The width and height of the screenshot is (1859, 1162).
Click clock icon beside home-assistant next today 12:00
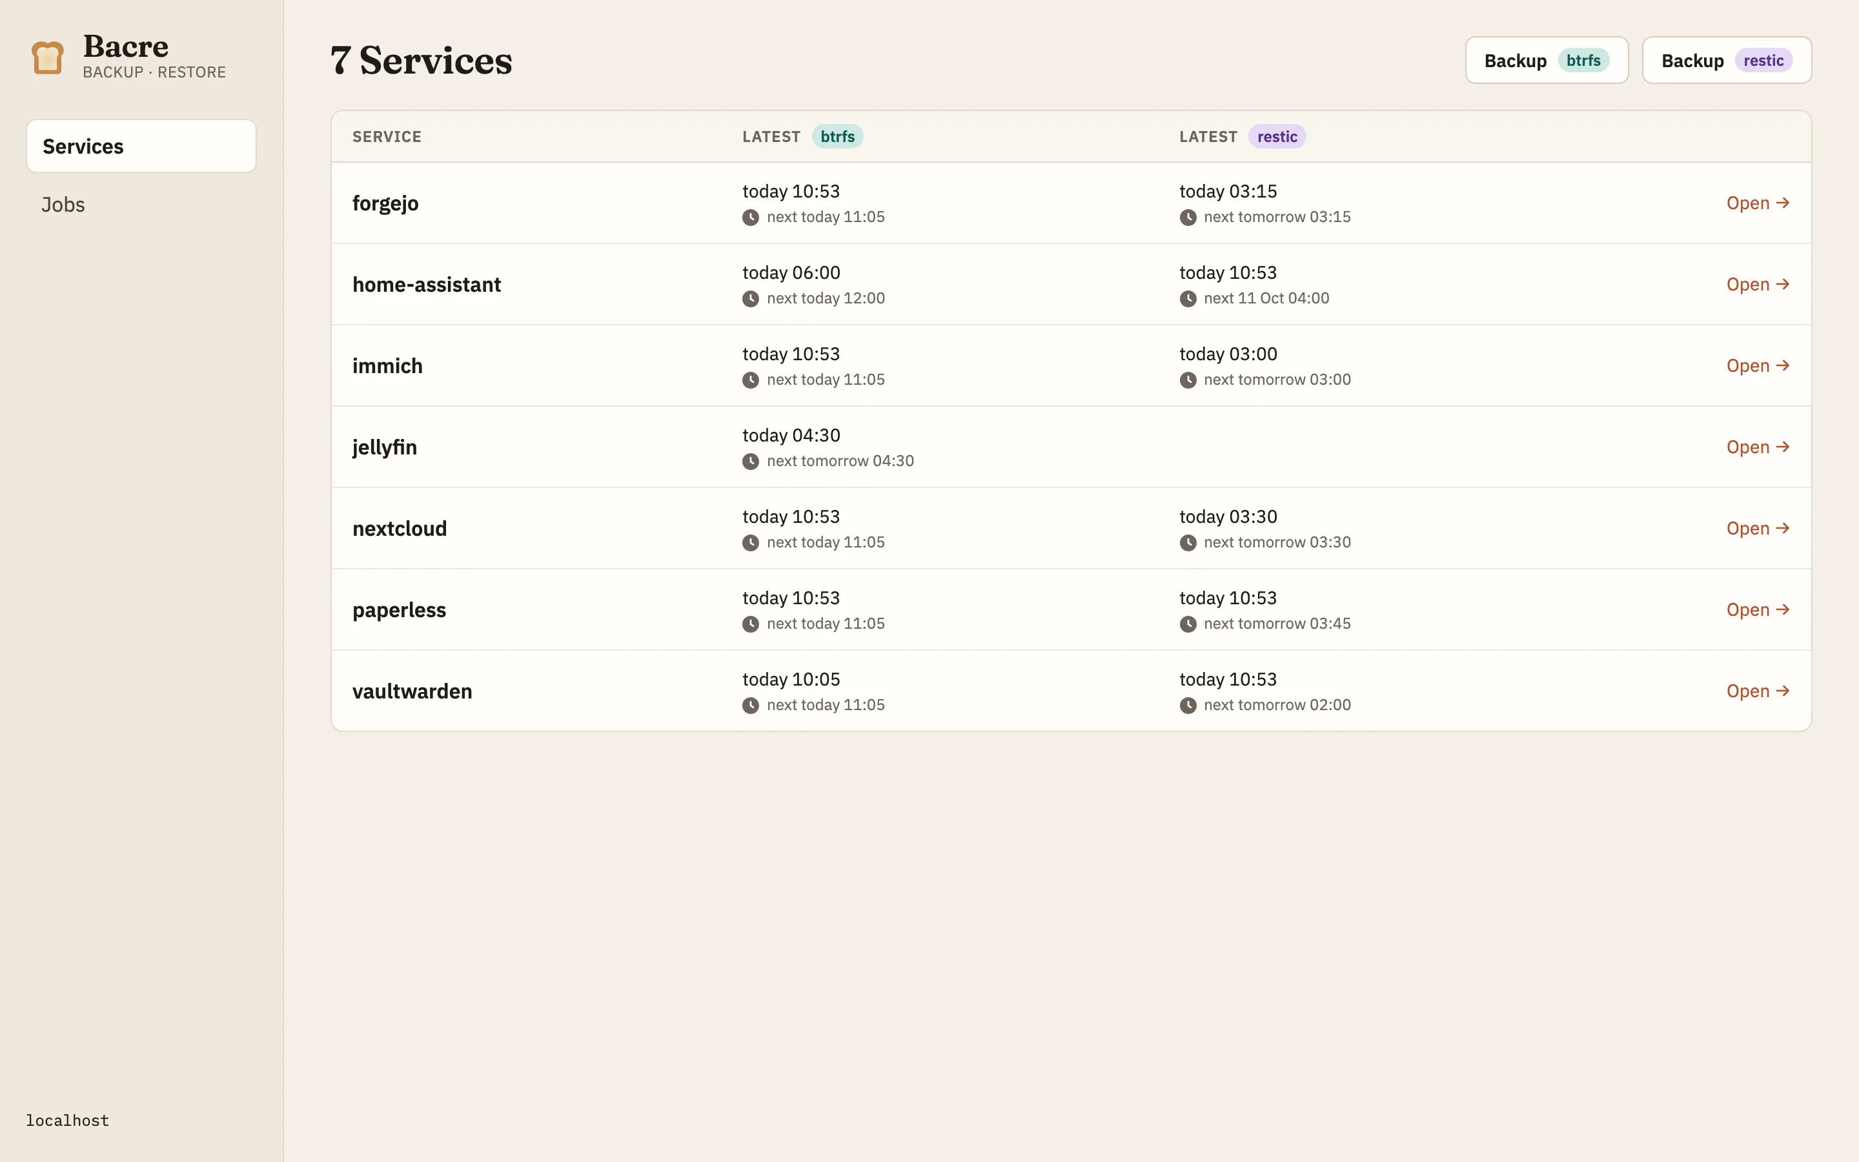pyautogui.click(x=751, y=299)
